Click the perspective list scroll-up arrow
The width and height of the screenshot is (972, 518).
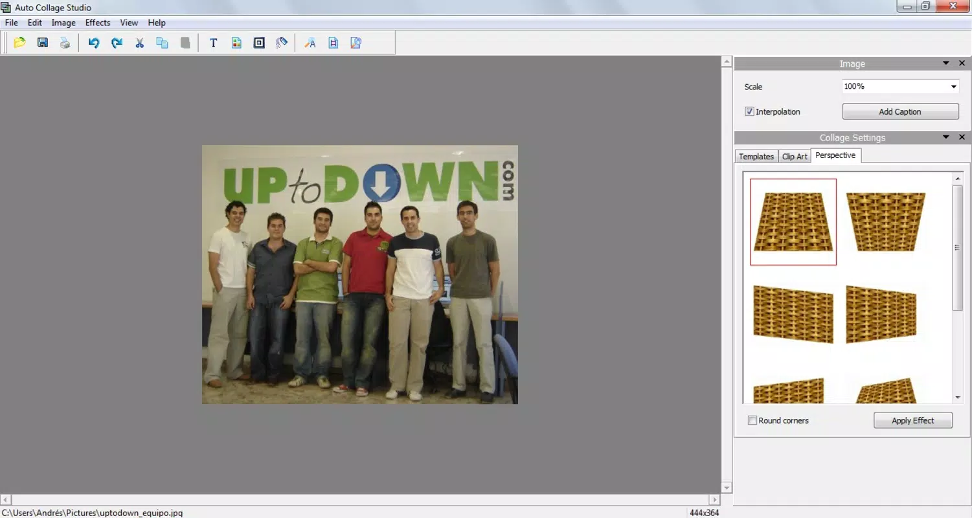point(958,178)
